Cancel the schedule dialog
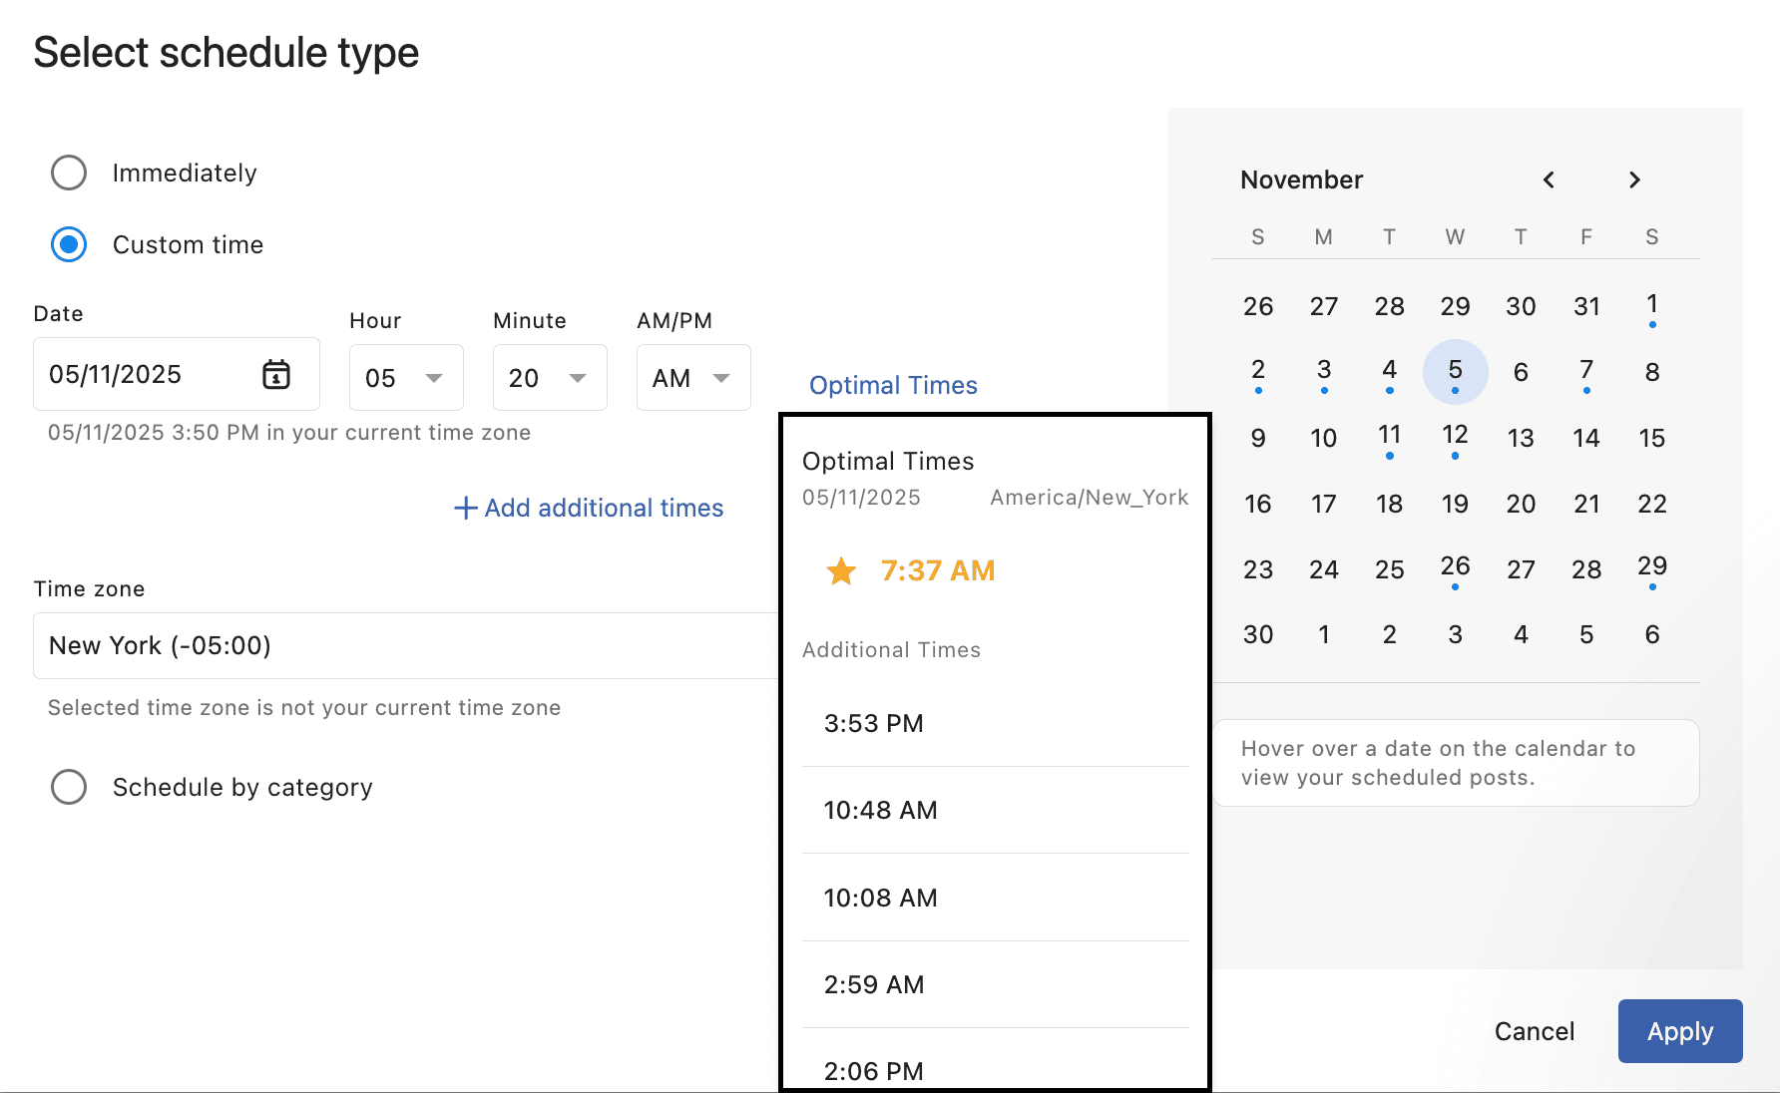This screenshot has height=1093, width=1780. pyautogui.click(x=1534, y=1031)
